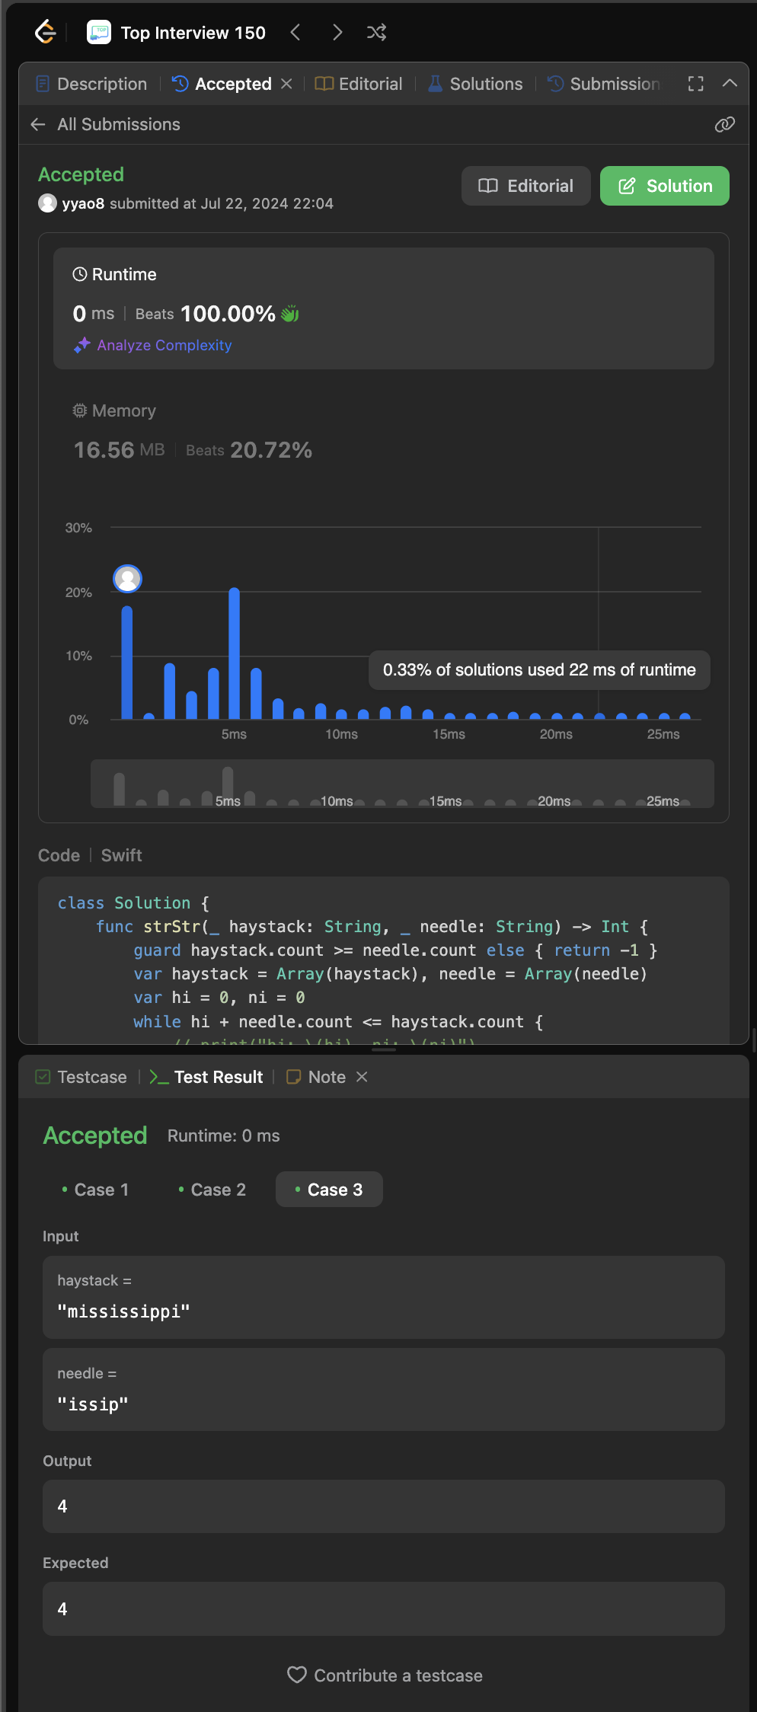Viewport: 757px width, 1712px height.
Task: Close the Accepted tab
Action: tap(287, 84)
